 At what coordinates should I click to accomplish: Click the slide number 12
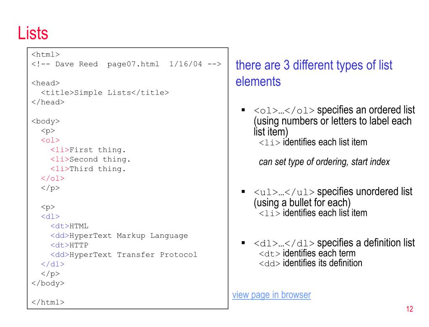click(409, 309)
